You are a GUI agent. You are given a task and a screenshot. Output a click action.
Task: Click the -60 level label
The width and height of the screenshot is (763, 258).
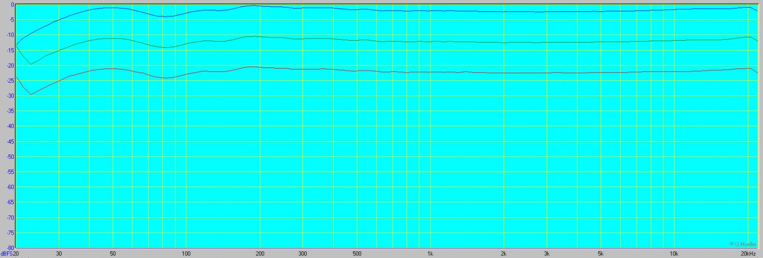9,187
